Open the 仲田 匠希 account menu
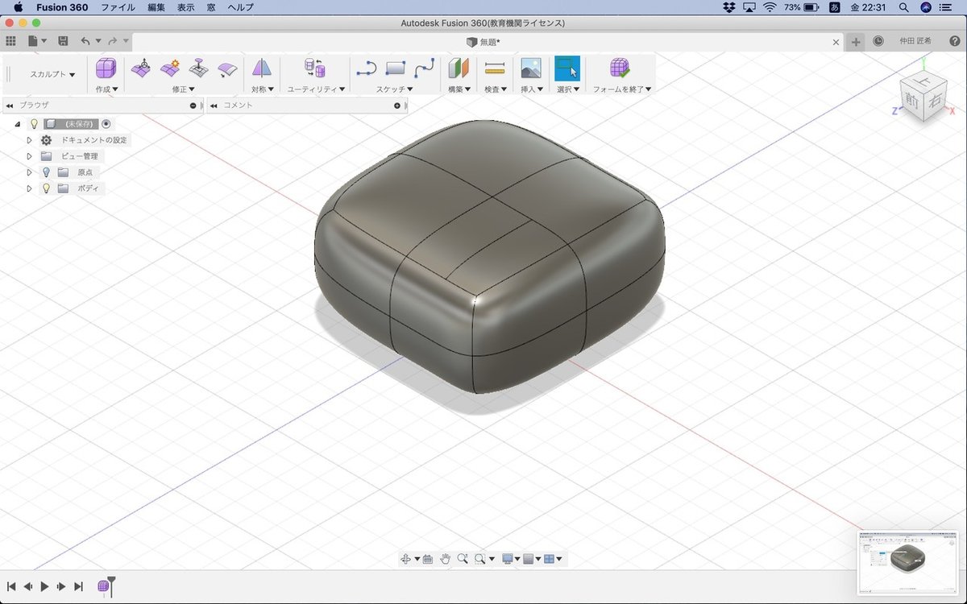This screenshot has height=604, width=967. [915, 41]
